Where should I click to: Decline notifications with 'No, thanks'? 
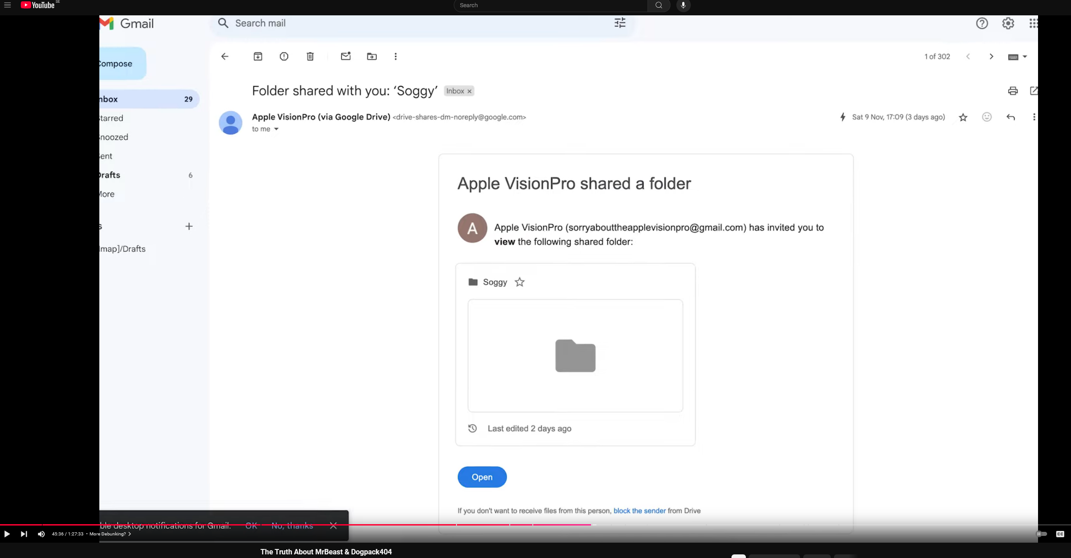click(292, 526)
